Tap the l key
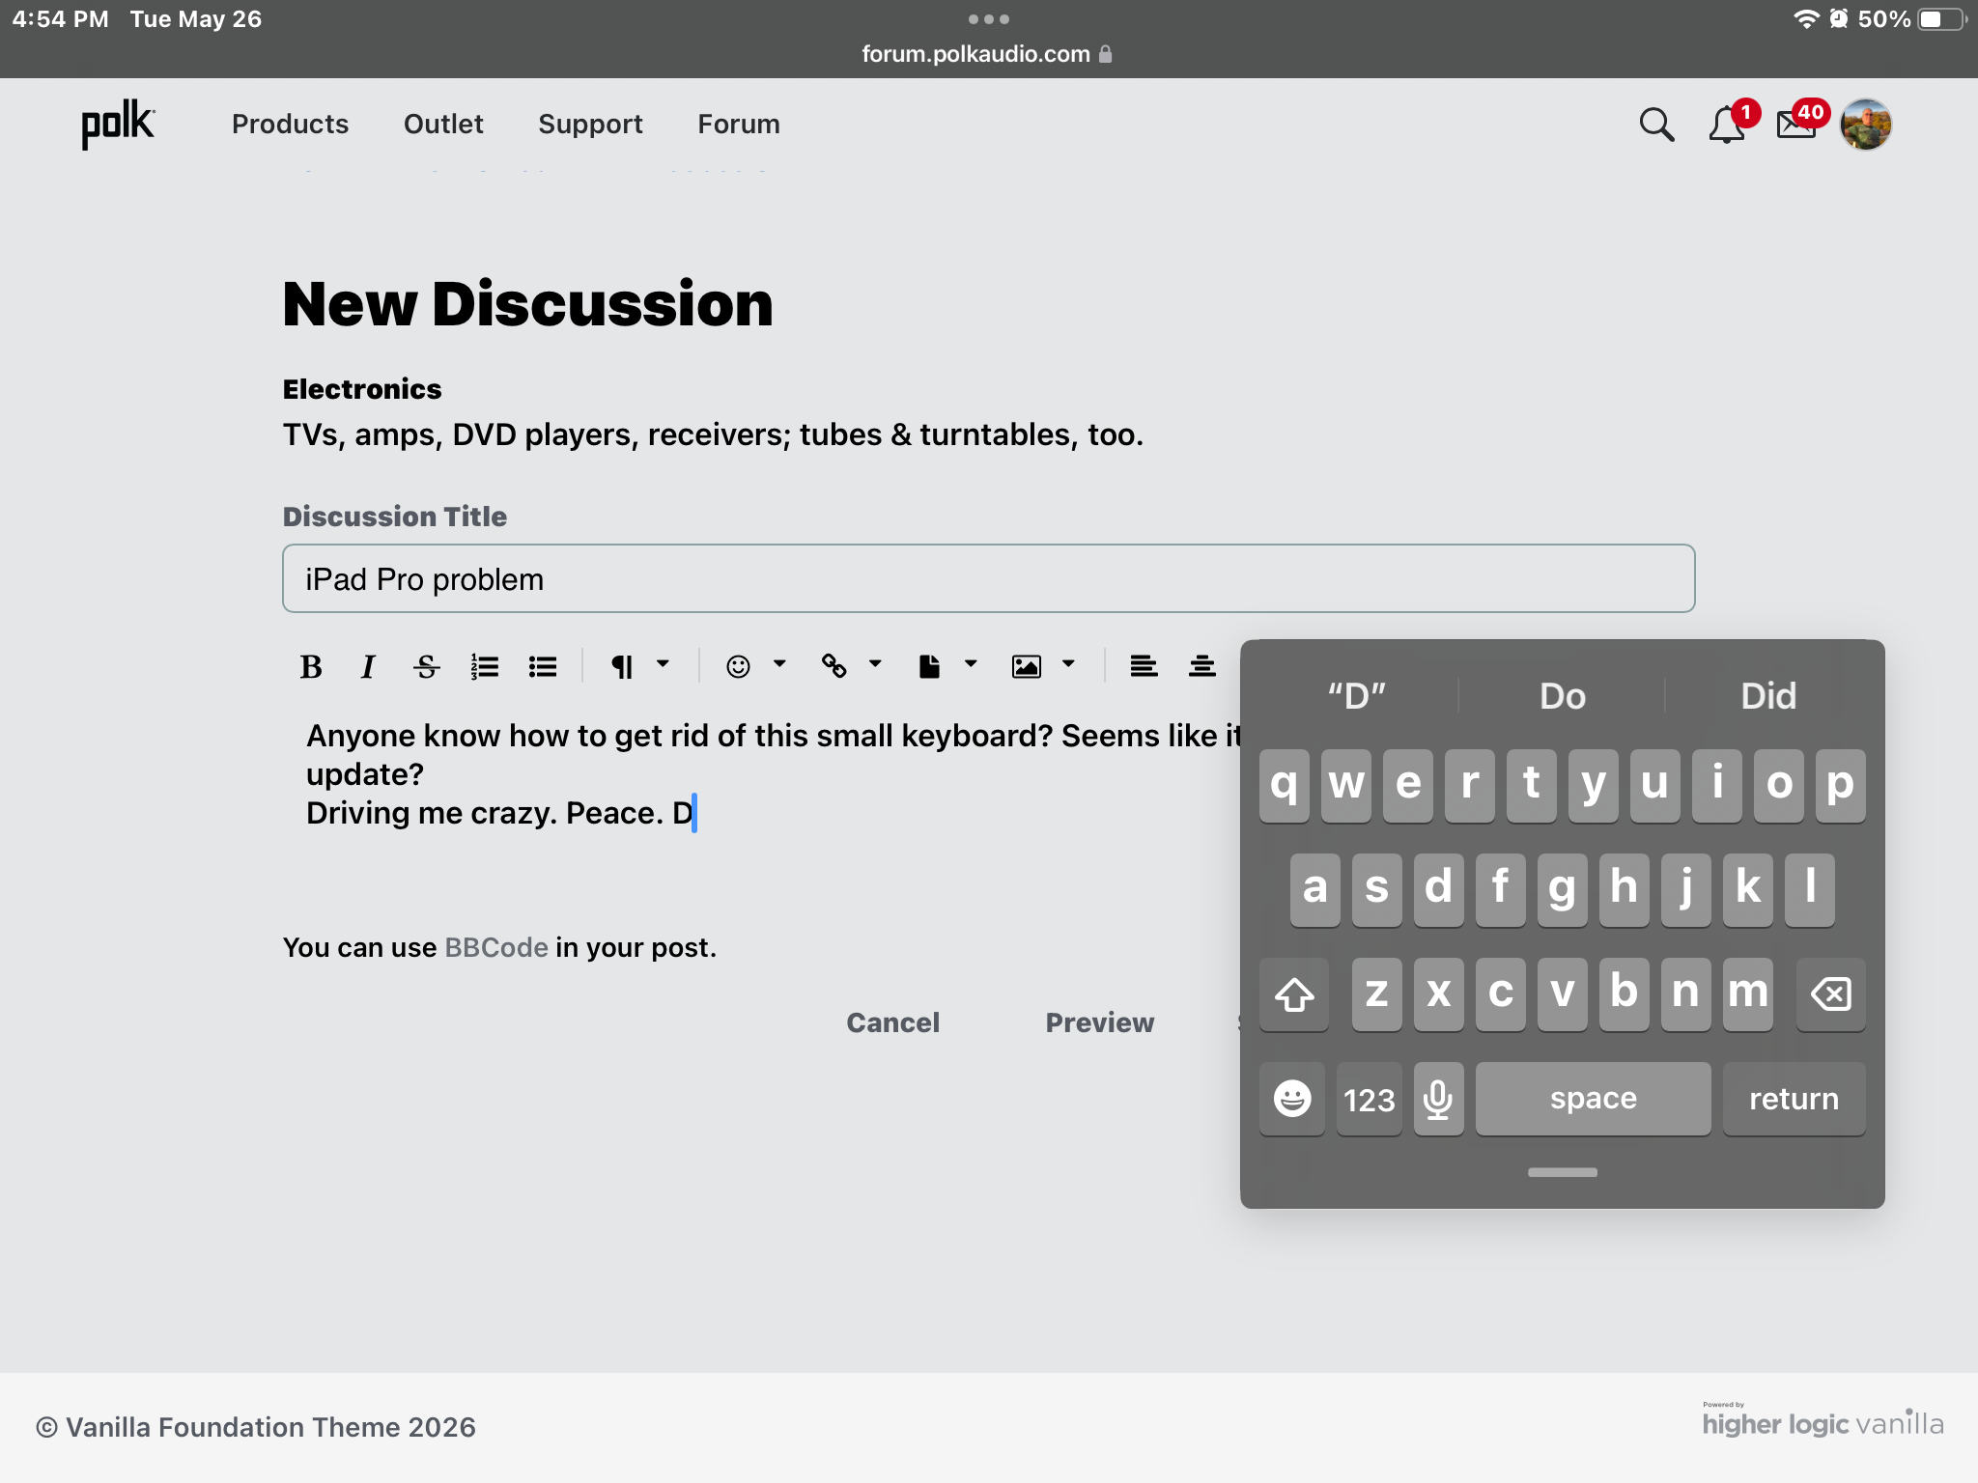 [1810, 890]
